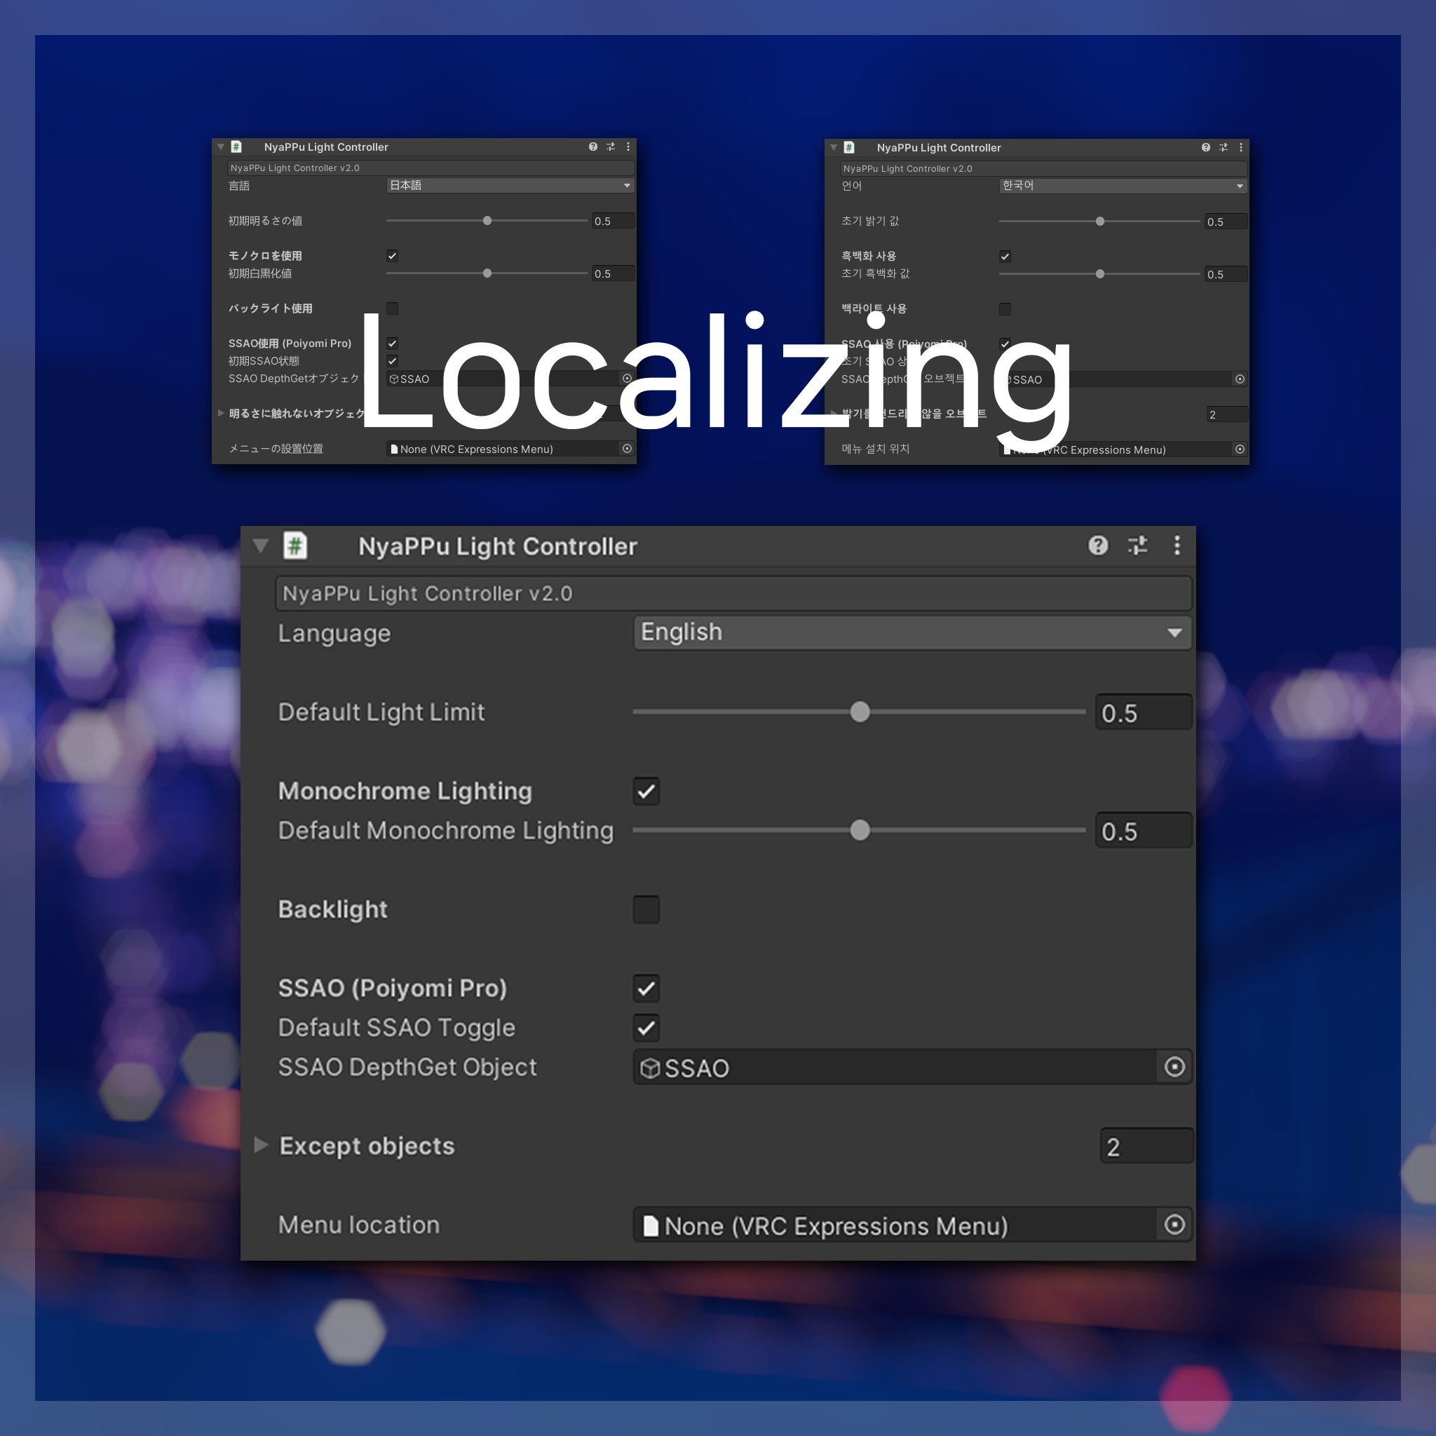Click the Except objects count field
This screenshot has height=1436, width=1436.
[1146, 1146]
